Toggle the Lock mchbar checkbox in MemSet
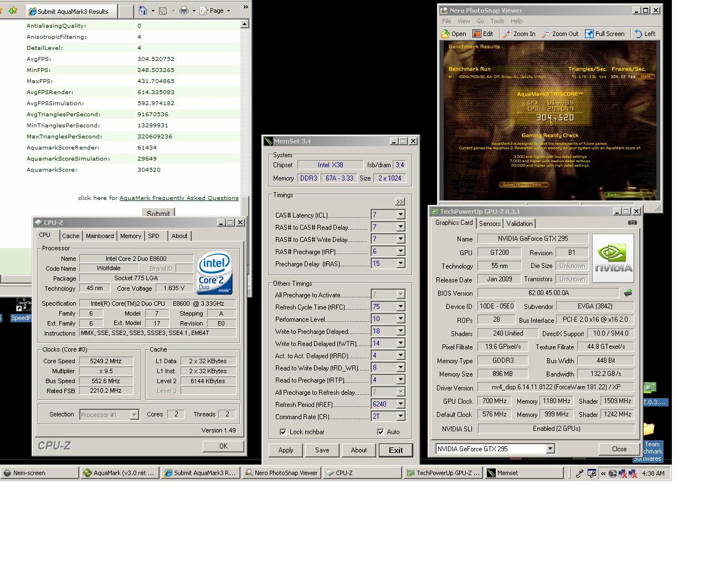Screen dimensions: 709x567 click(x=283, y=432)
